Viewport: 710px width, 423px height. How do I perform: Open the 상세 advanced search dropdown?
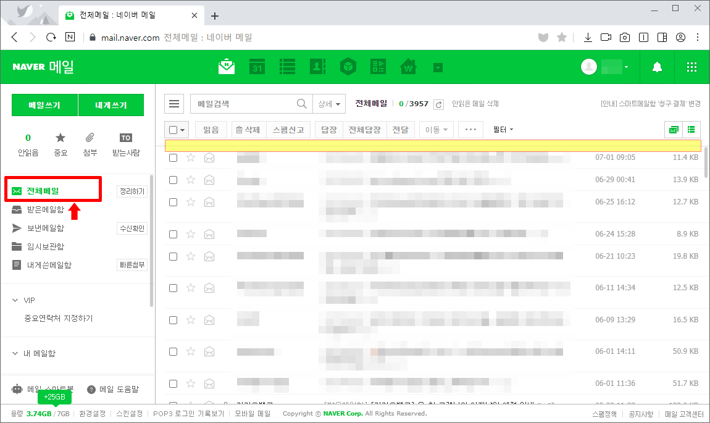pyautogui.click(x=329, y=104)
